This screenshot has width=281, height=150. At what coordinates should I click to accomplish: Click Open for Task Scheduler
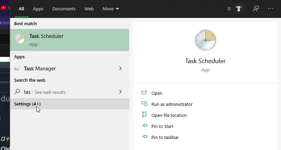[157, 93]
